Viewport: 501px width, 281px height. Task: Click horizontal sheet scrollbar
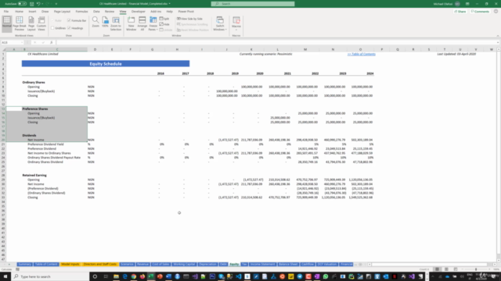[x=429, y=264]
